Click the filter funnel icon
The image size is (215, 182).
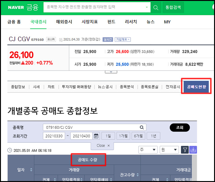(185, 150)
